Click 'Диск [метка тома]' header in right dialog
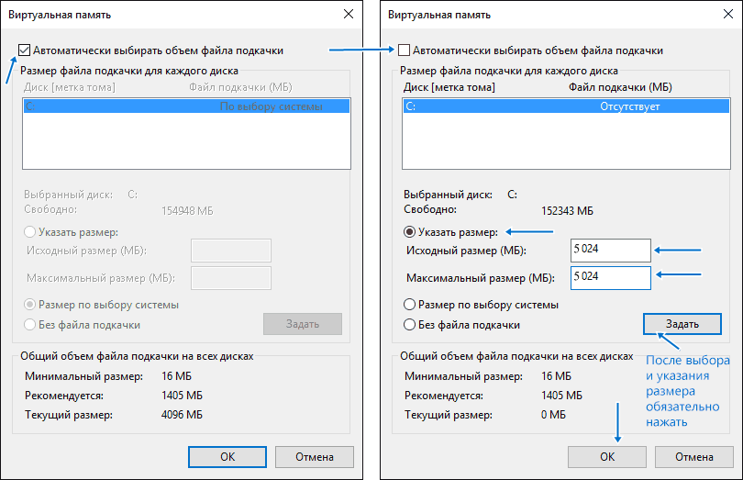 pyautogui.click(x=449, y=87)
